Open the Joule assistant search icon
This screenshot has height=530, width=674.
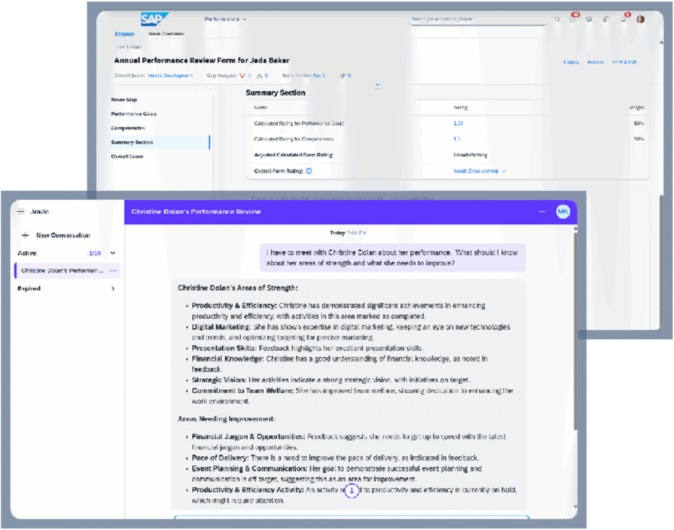(557, 20)
